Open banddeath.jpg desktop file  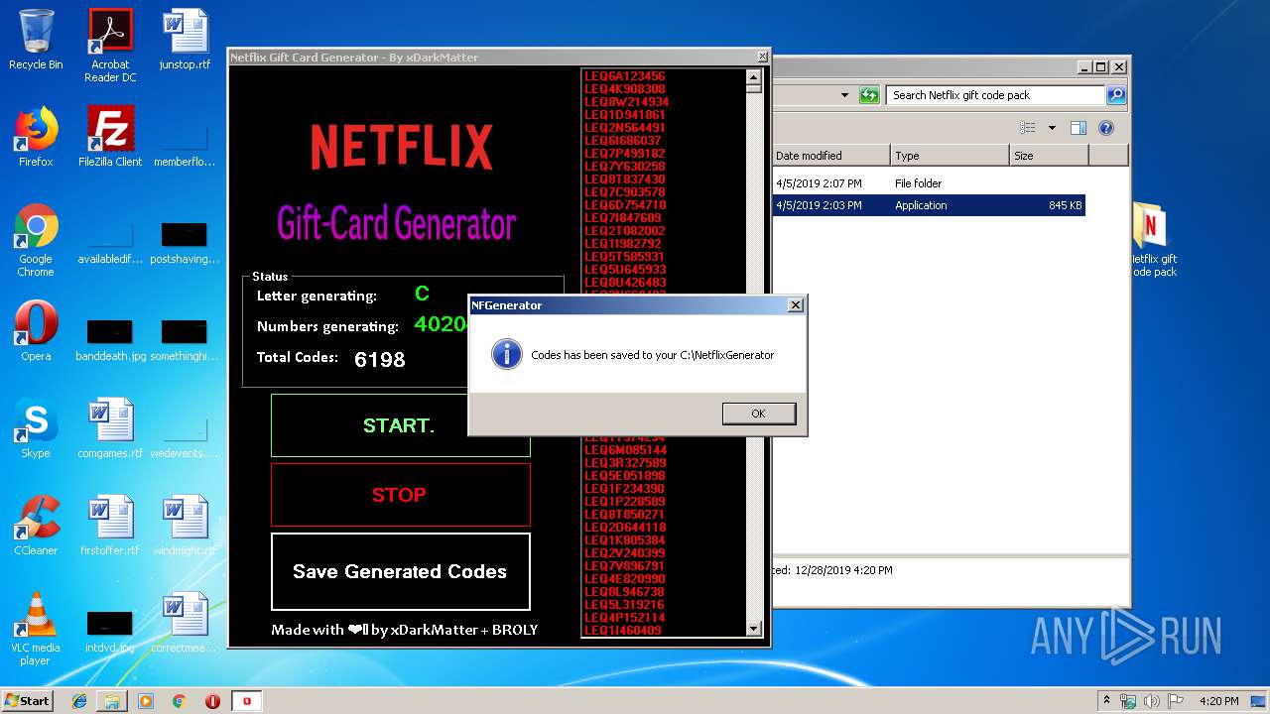pos(110,337)
